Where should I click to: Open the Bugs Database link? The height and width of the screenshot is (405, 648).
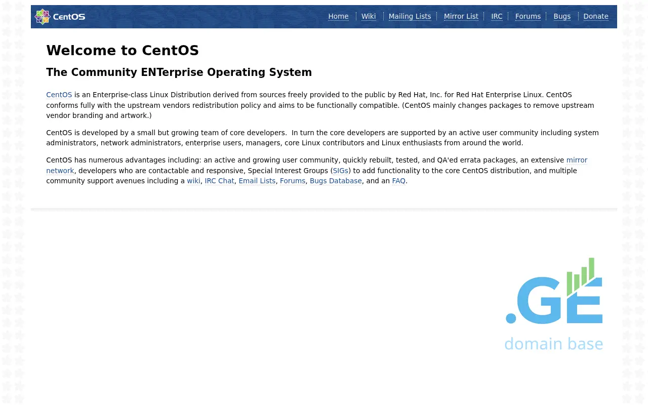pos(336,181)
